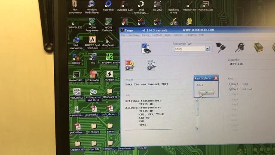Open the ELMConfig folder

pyautogui.click(x=94, y=128)
